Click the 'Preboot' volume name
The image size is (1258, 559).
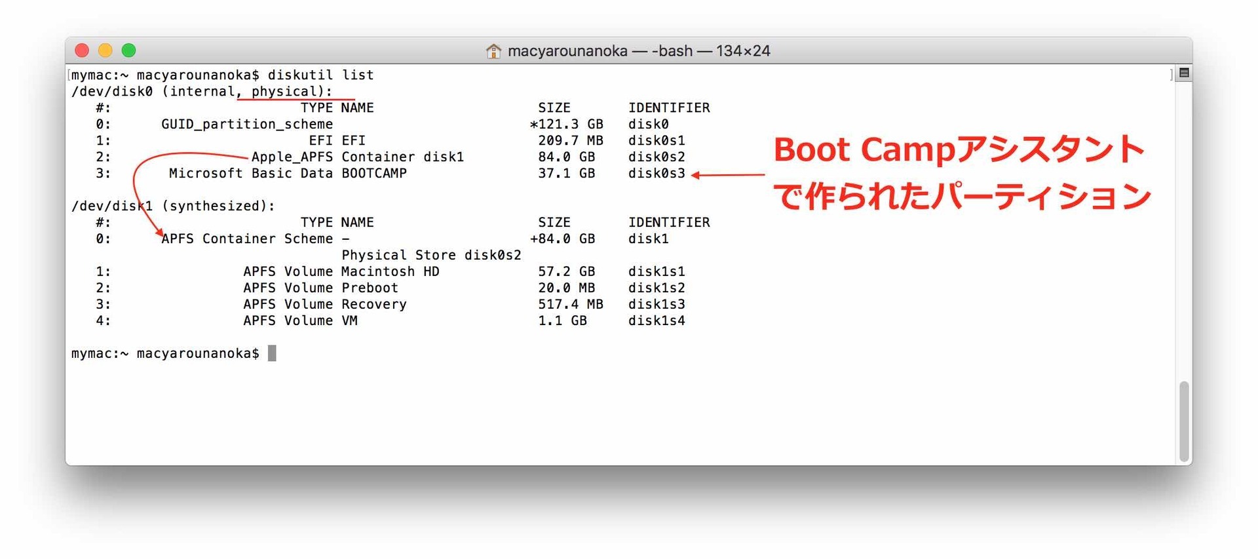pos(370,288)
